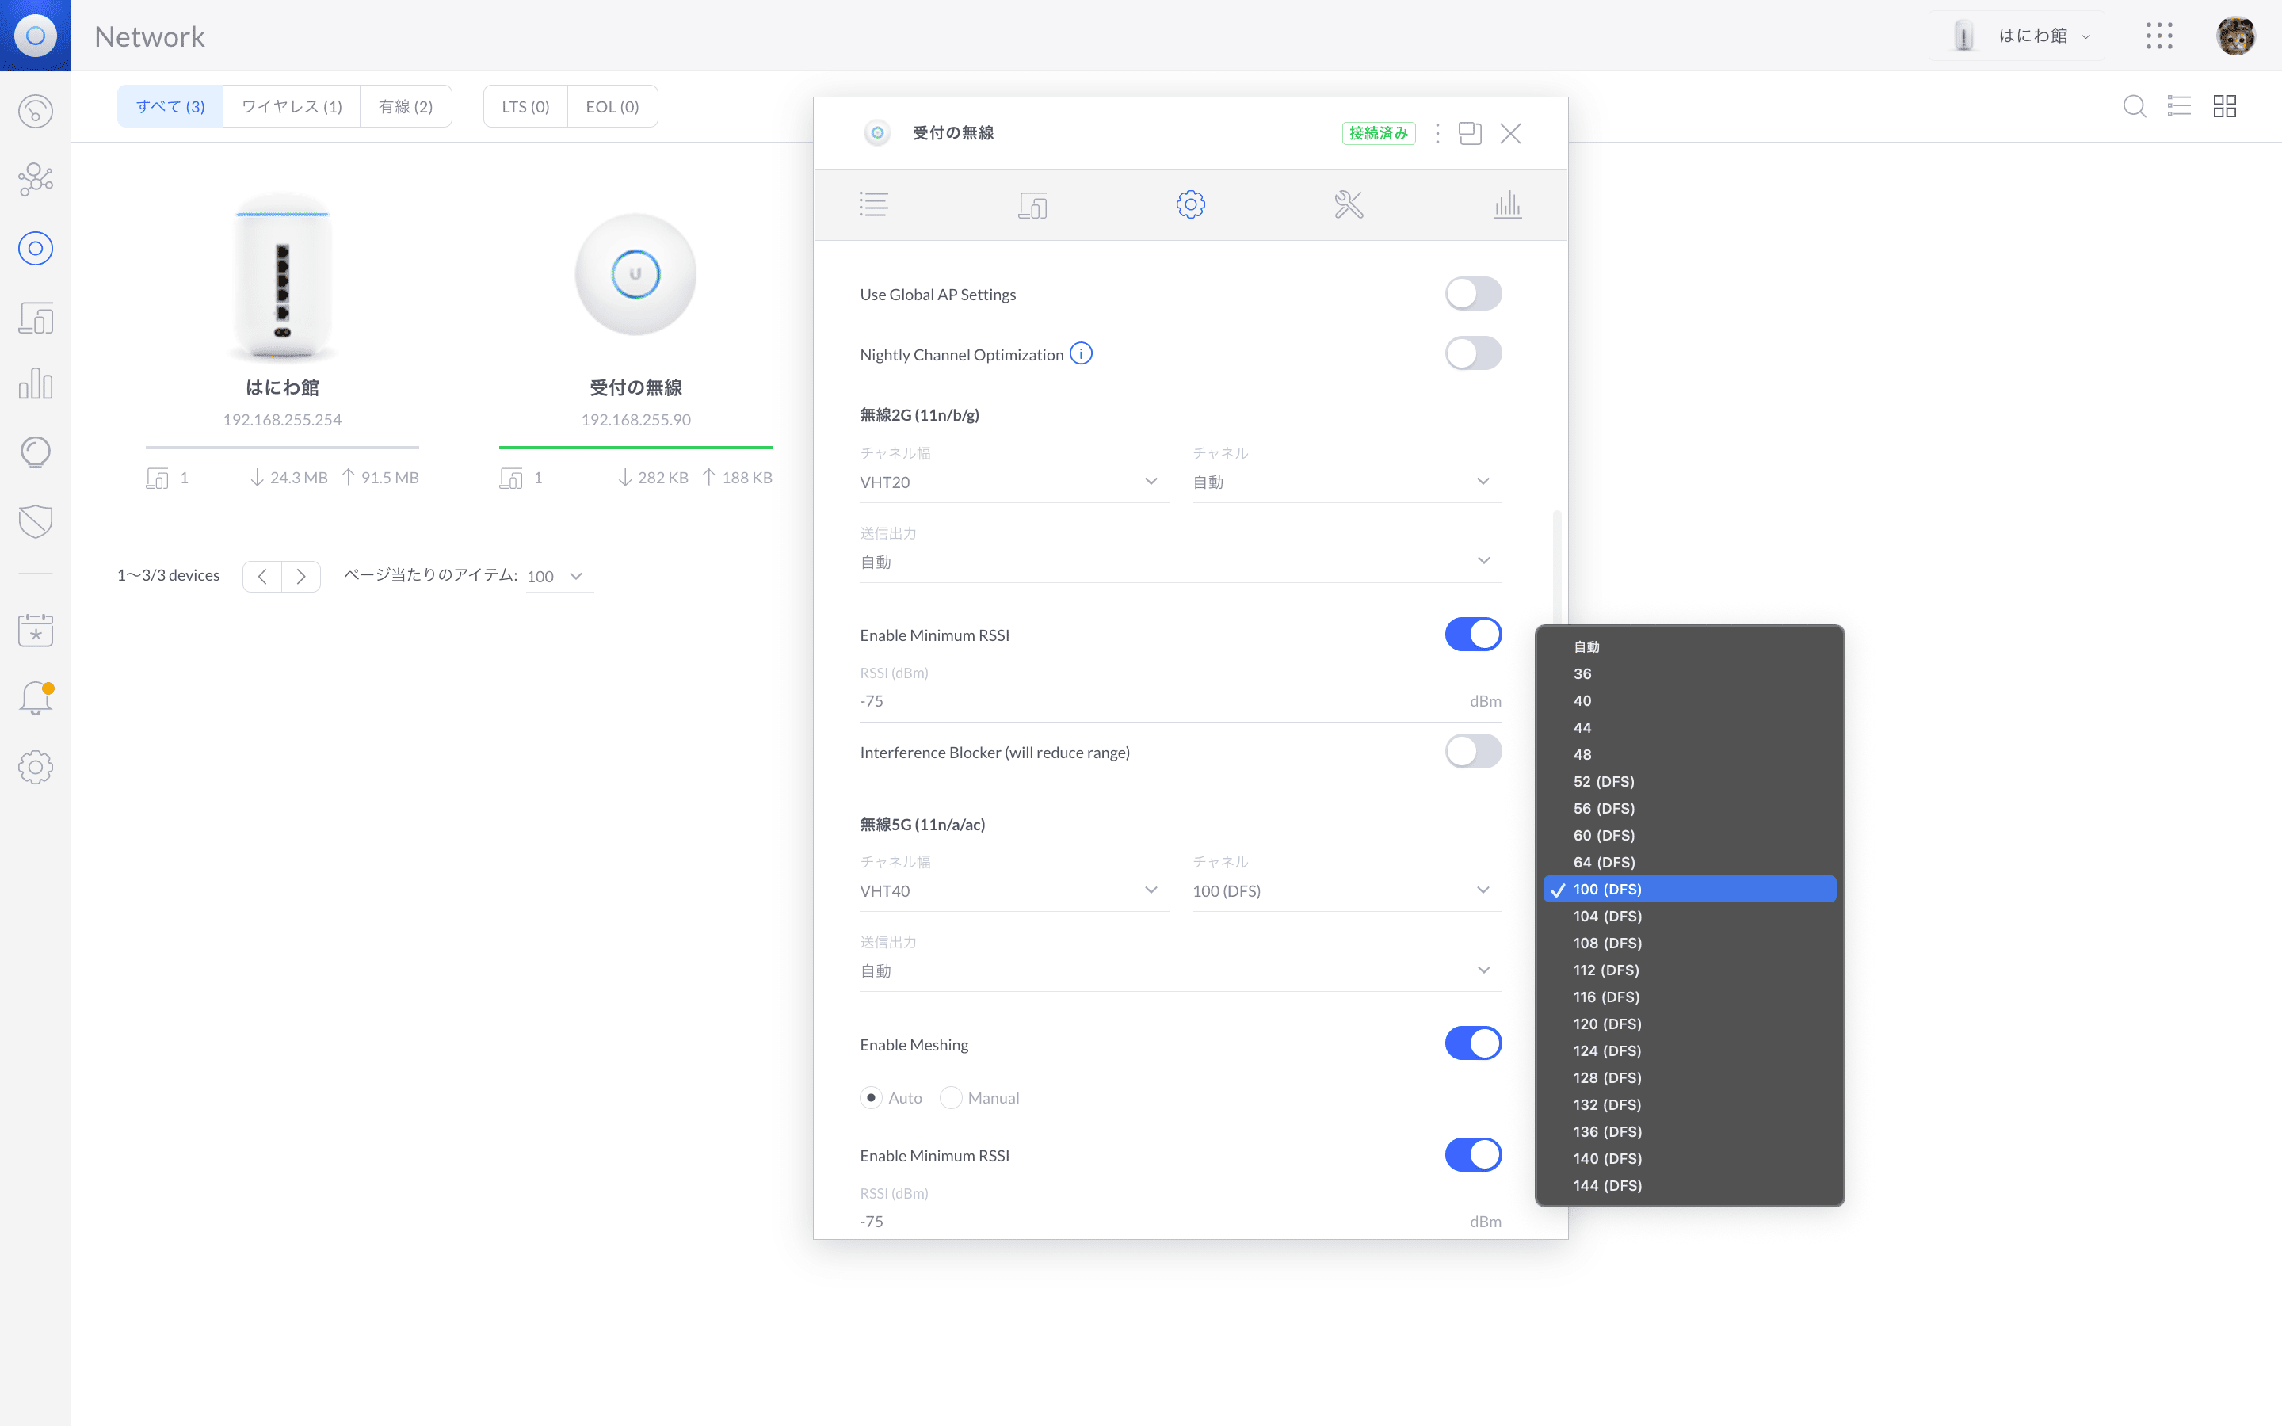Image resolution: width=2282 pixels, height=1426 pixels.
Task: Choose channel 52 (DFS) in the list
Action: click(1689, 782)
